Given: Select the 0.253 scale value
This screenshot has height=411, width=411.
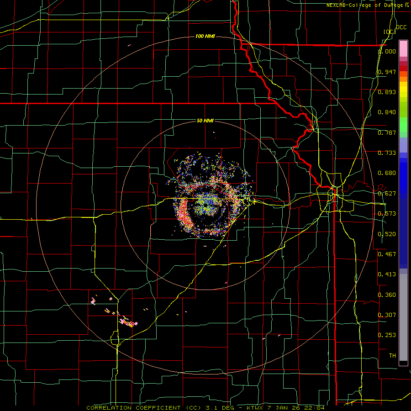Looking at the screenshot, I should coord(387,335).
